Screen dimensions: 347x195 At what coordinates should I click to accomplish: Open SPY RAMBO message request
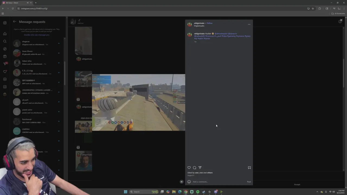coord(37,82)
